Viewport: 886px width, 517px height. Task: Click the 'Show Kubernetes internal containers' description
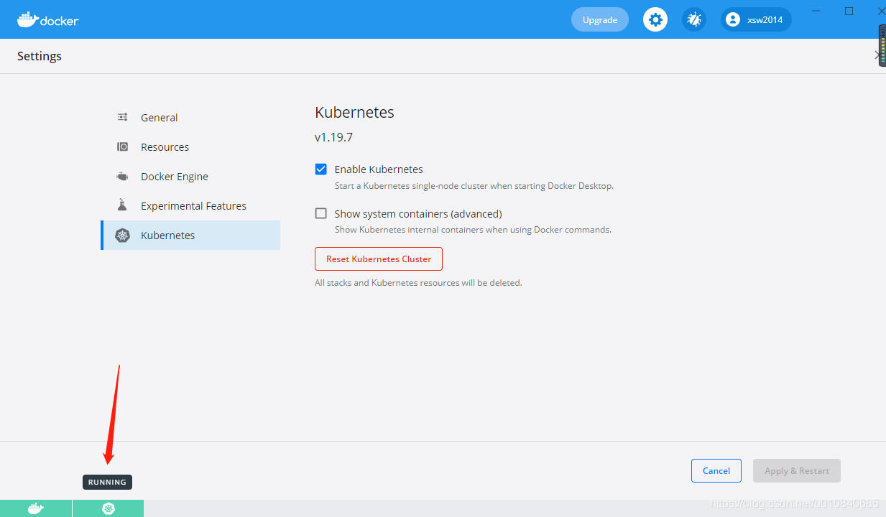[473, 230]
